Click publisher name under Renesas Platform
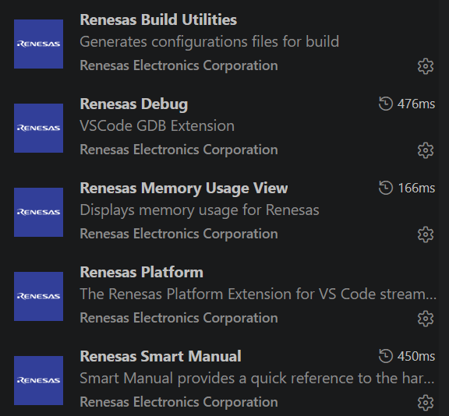This screenshot has height=416, width=449. click(x=179, y=318)
